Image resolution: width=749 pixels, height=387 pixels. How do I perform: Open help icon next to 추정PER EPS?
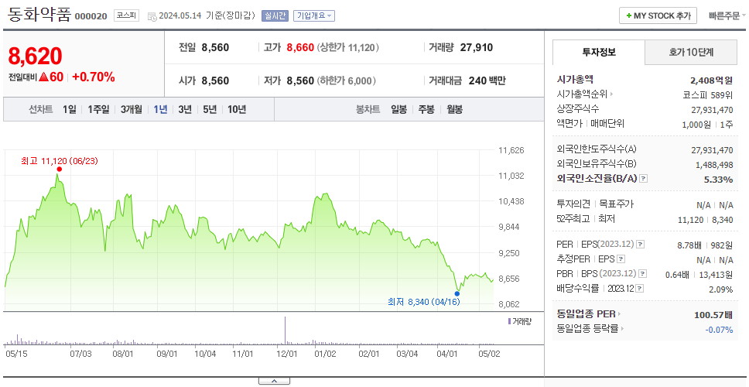pyautogui.click(x=621, y=259)
